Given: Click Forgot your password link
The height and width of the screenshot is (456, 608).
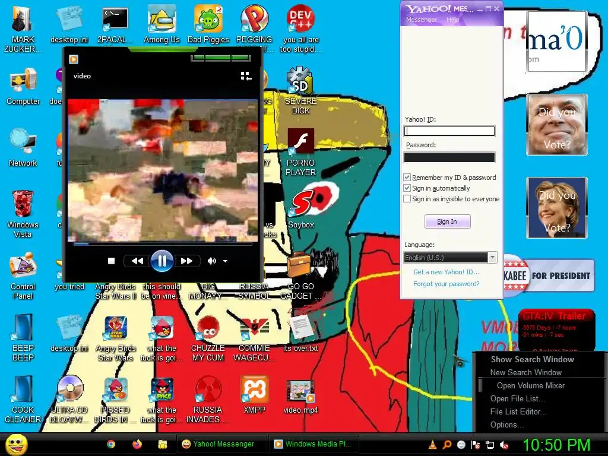Looking at the screenshot, I should (446, 284).
